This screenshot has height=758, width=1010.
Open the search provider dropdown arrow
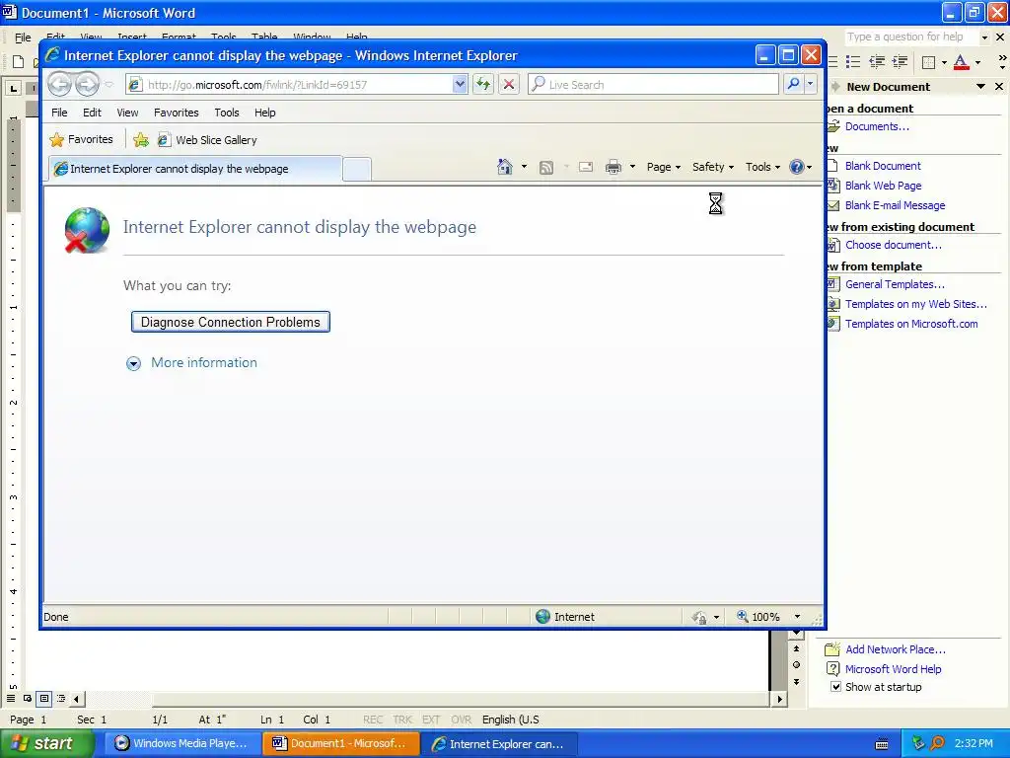point(811,85)
